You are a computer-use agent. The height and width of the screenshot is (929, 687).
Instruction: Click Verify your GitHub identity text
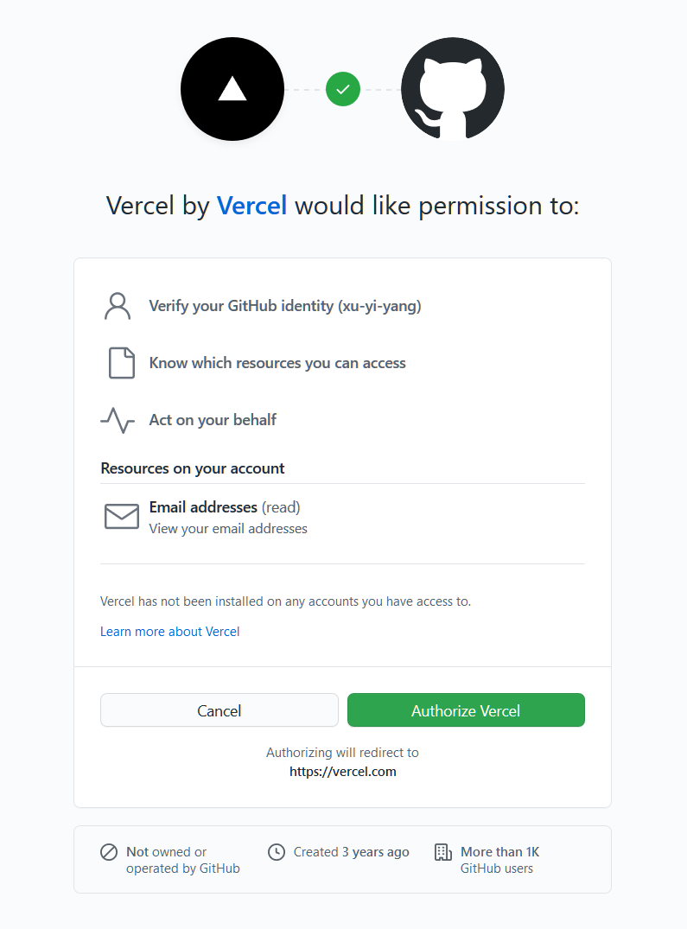(x=285, y=306)
